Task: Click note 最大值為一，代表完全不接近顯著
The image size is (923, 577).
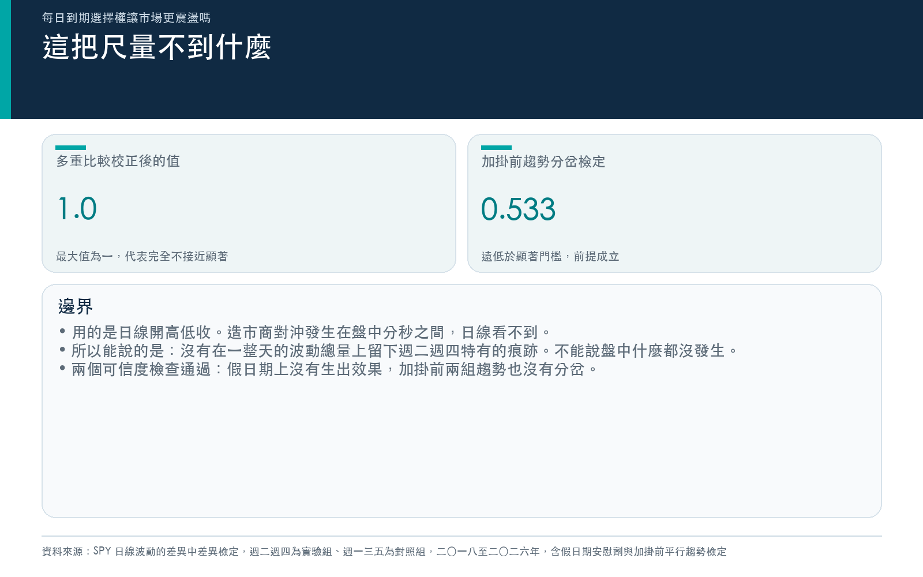Action: point(142,256)
